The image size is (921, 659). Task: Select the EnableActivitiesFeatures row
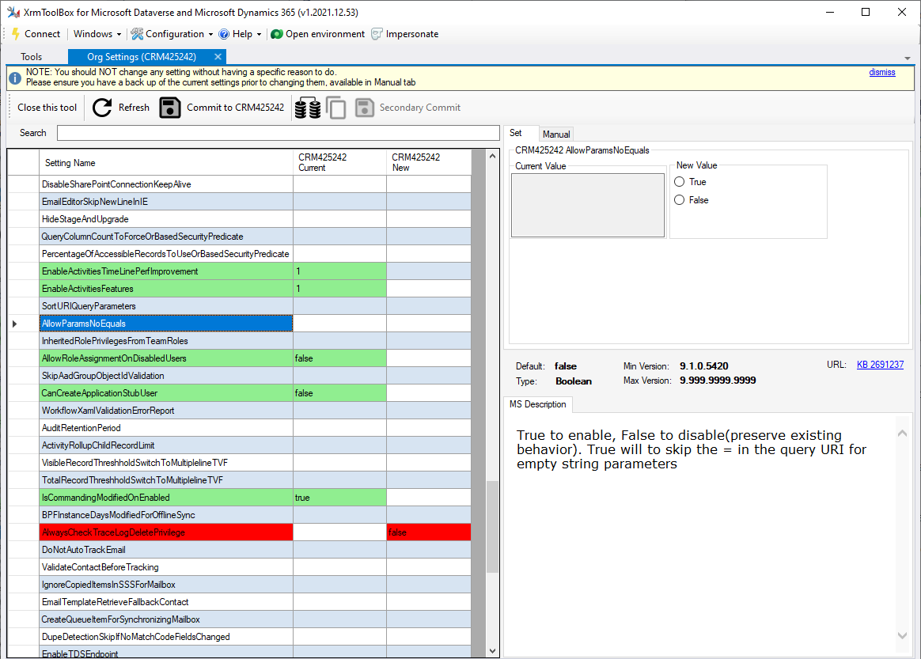239,289
